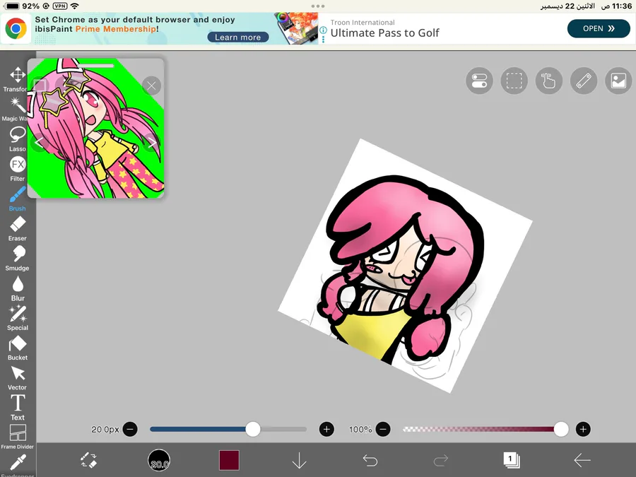Tap the 100% opacity value
This screenshot has height=477, width=636.
coord(360,429)
